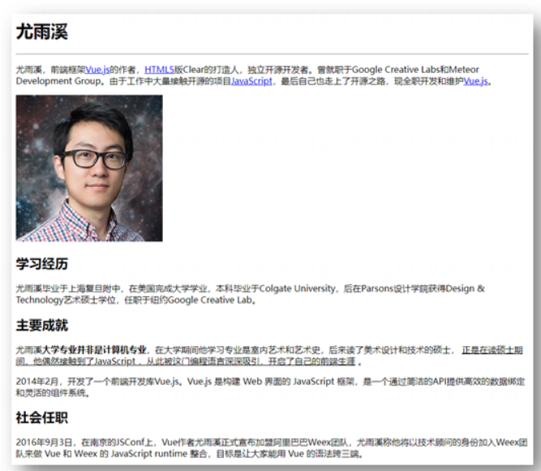Open the JavaScript hyperlink
The height and width of the screenshot is (471, 541).
(x=251, y=81)
